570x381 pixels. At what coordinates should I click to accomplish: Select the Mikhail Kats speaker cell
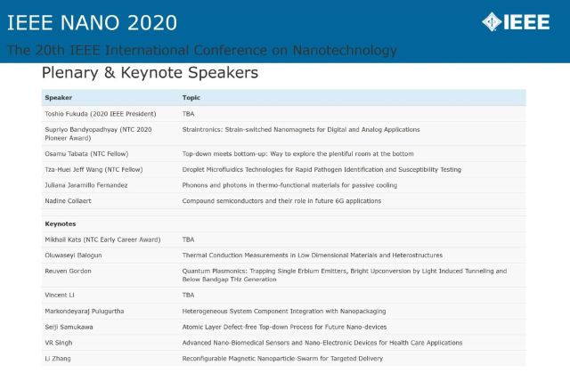[x=102, y=239]
